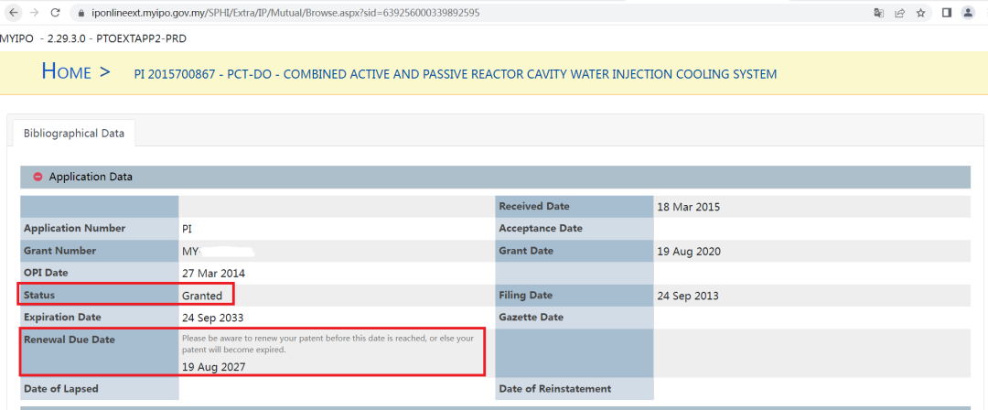Open the browser profile avatar

coord(968,13)
